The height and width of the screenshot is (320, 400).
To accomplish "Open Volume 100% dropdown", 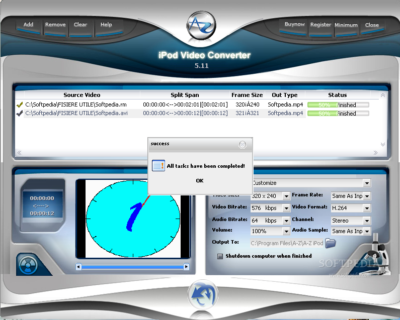I will (x=286, y=231).
